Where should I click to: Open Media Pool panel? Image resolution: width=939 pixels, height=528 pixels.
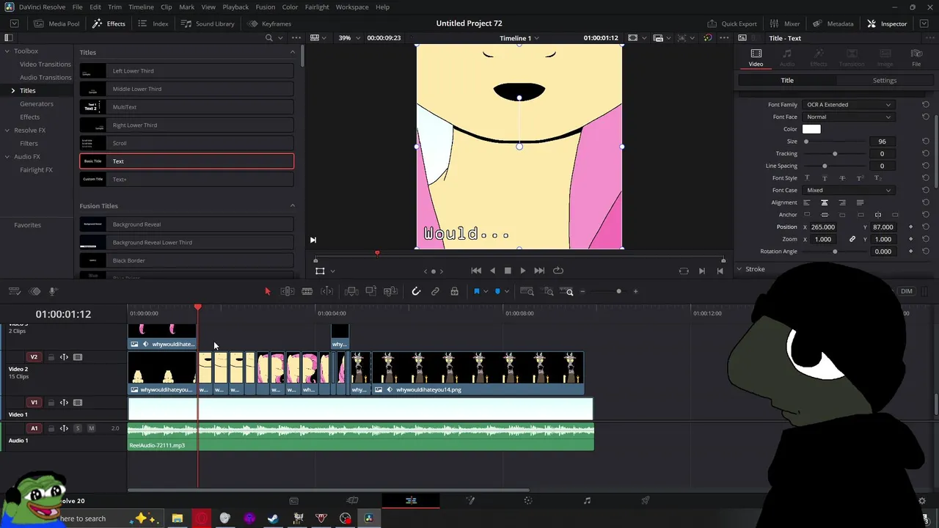point(56,23)
